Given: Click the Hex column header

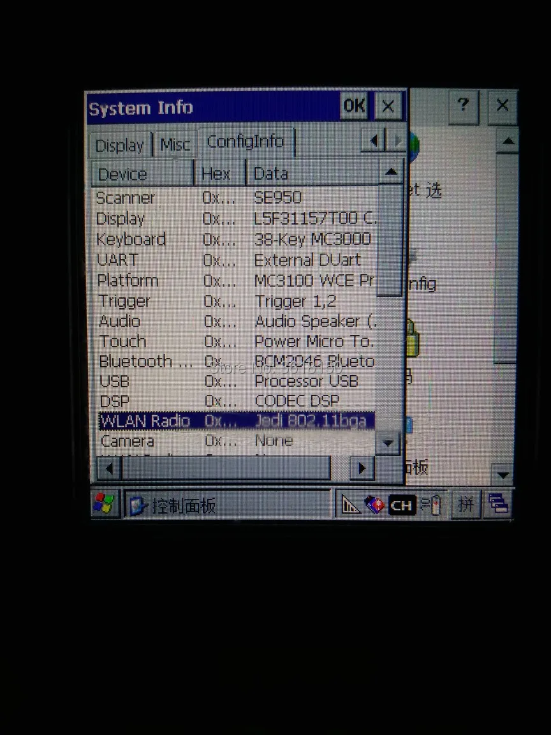Looking at the screenshot, I should pyautogui.click(x=220, y=174).
